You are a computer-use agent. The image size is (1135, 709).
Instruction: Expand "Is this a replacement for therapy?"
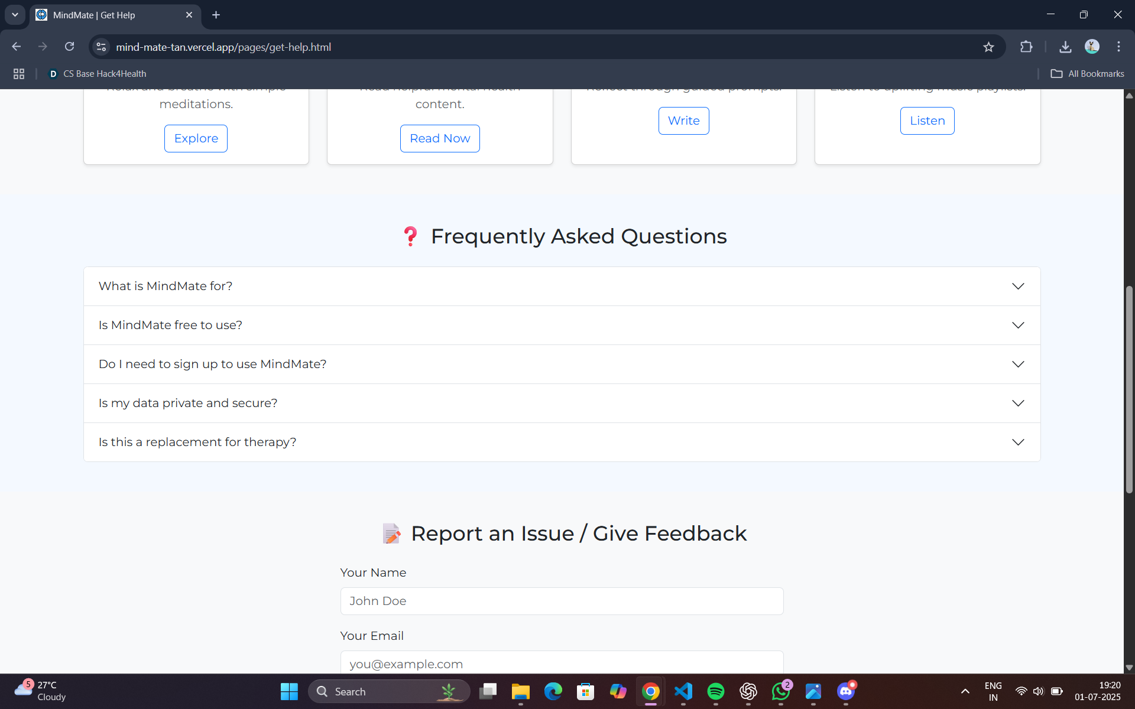tap(562, 442)
